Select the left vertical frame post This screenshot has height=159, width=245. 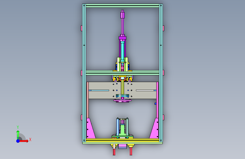pos(84,74)
